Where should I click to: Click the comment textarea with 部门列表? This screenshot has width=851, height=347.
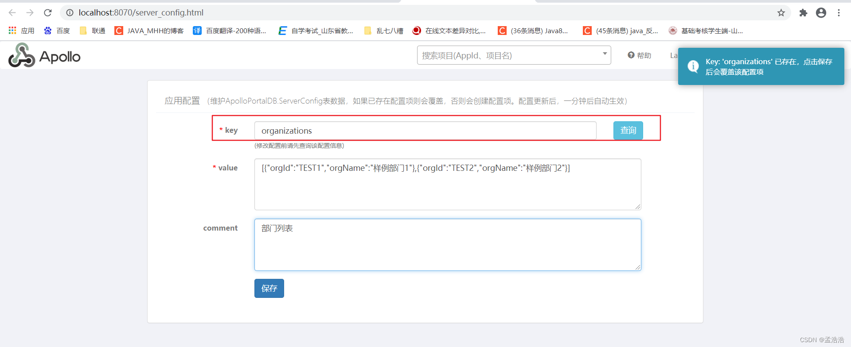click(x=448, y=244)
